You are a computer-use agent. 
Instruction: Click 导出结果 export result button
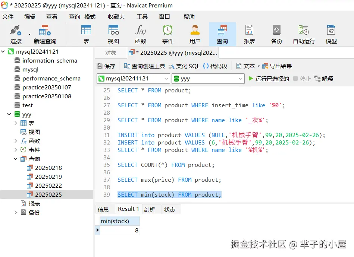[x=277, y=66]
